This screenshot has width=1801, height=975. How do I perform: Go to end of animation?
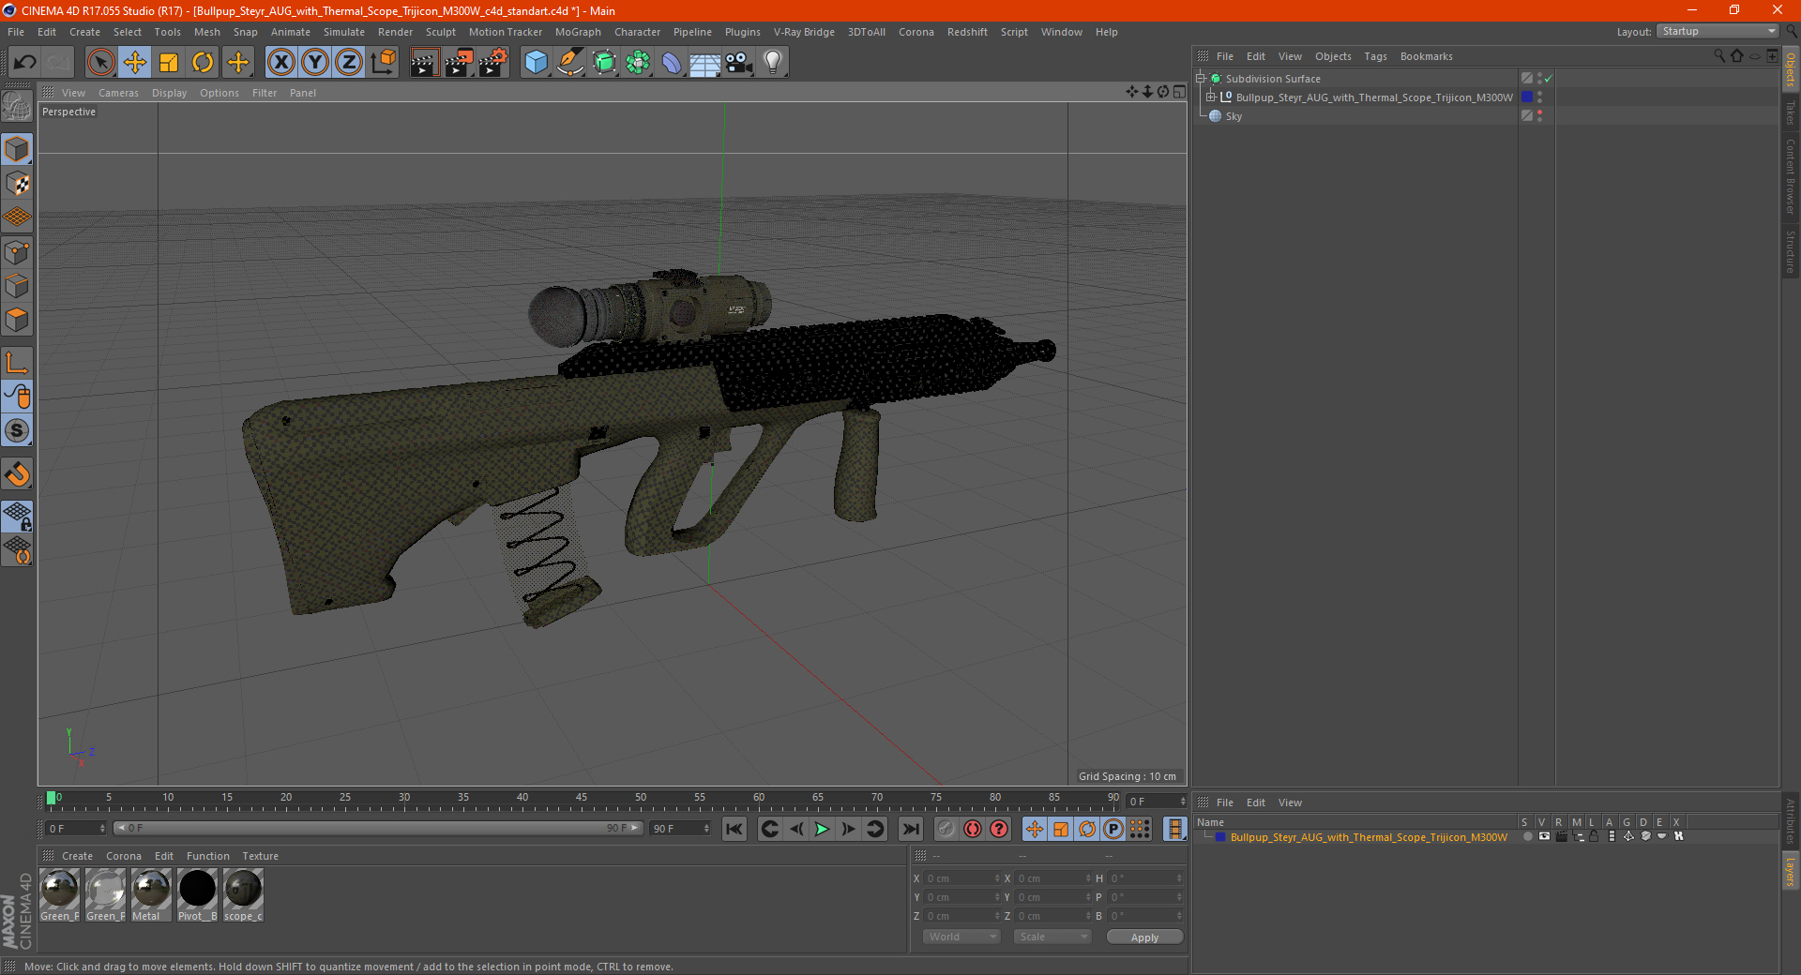coord(910,829)
